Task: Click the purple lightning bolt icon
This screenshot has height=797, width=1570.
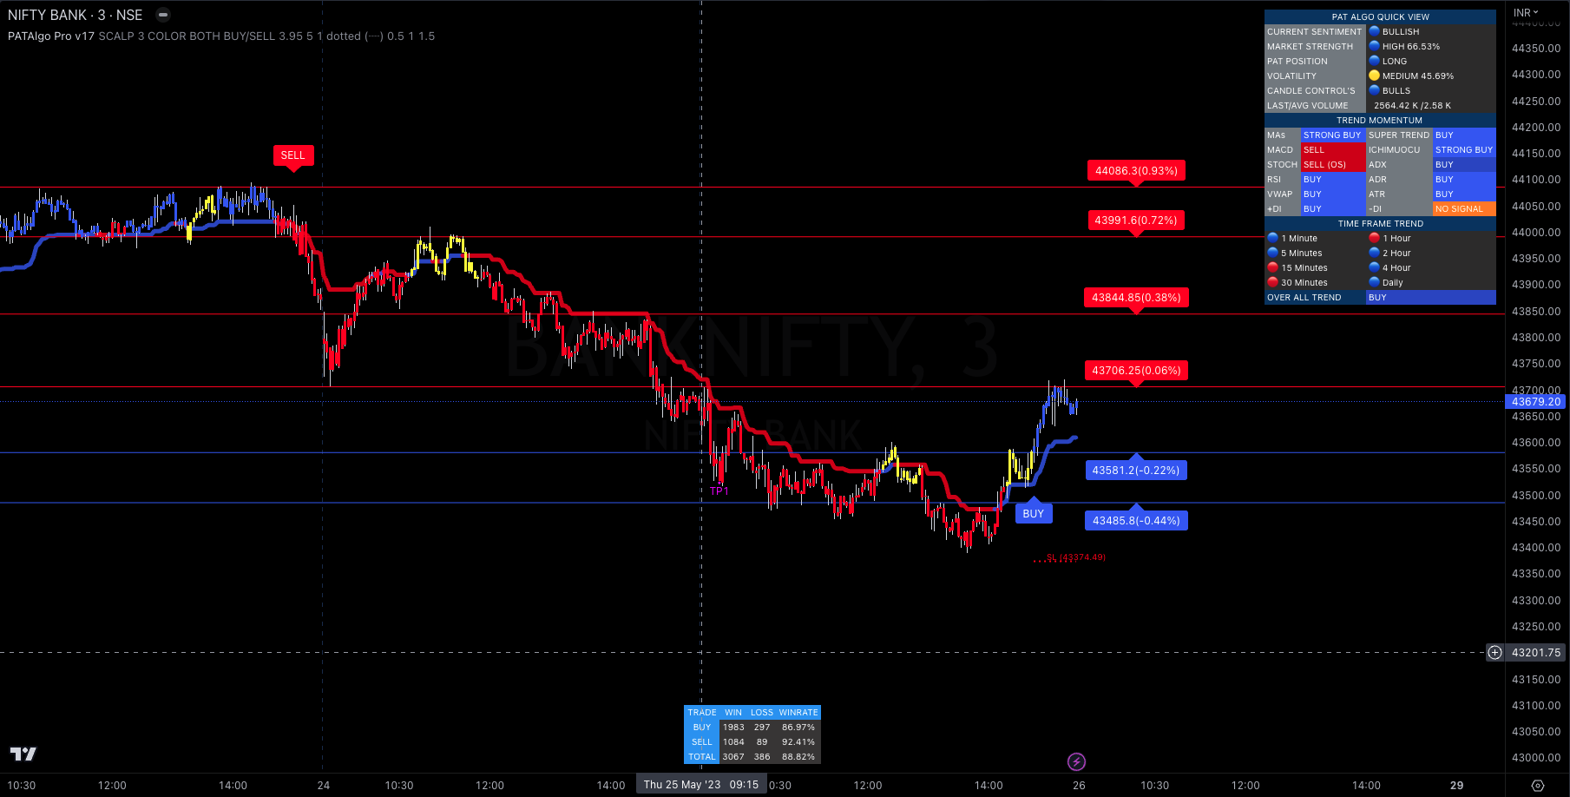Action: pyautogui.click(x=1076, y=761)
